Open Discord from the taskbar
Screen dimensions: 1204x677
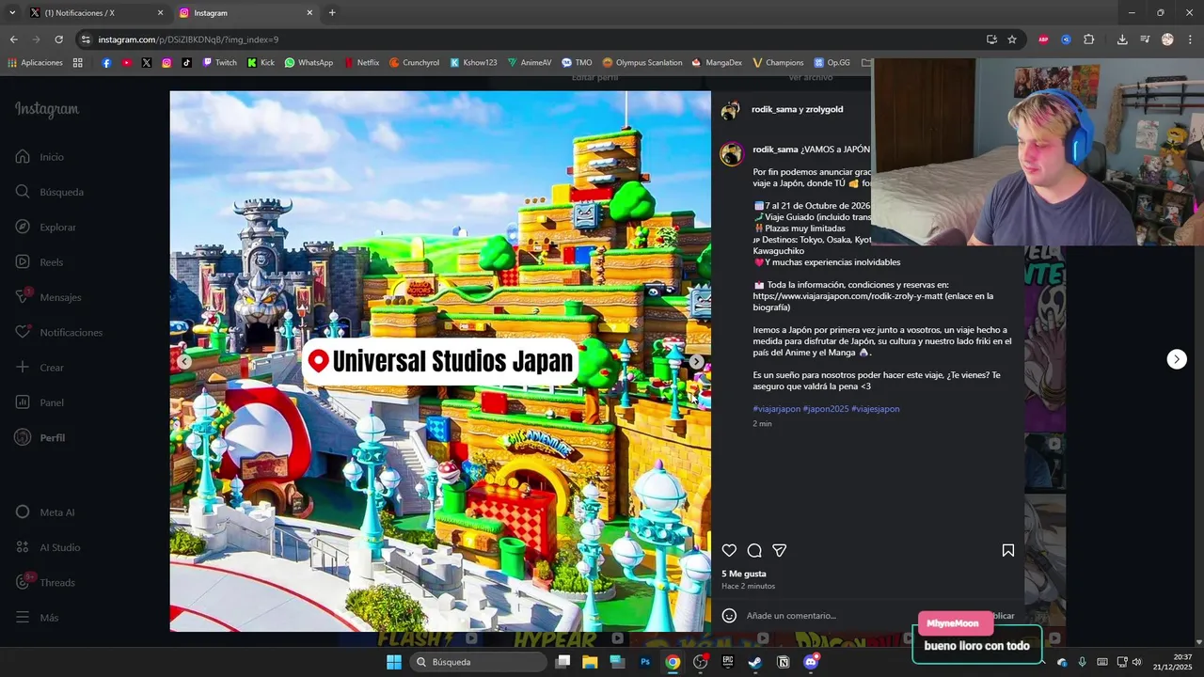click(811, 662)
